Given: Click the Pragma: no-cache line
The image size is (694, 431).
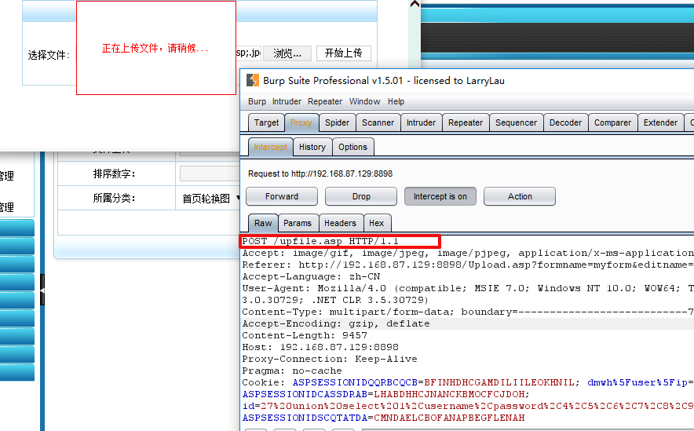Looking at the screenshot, I should tap(292, 371).
